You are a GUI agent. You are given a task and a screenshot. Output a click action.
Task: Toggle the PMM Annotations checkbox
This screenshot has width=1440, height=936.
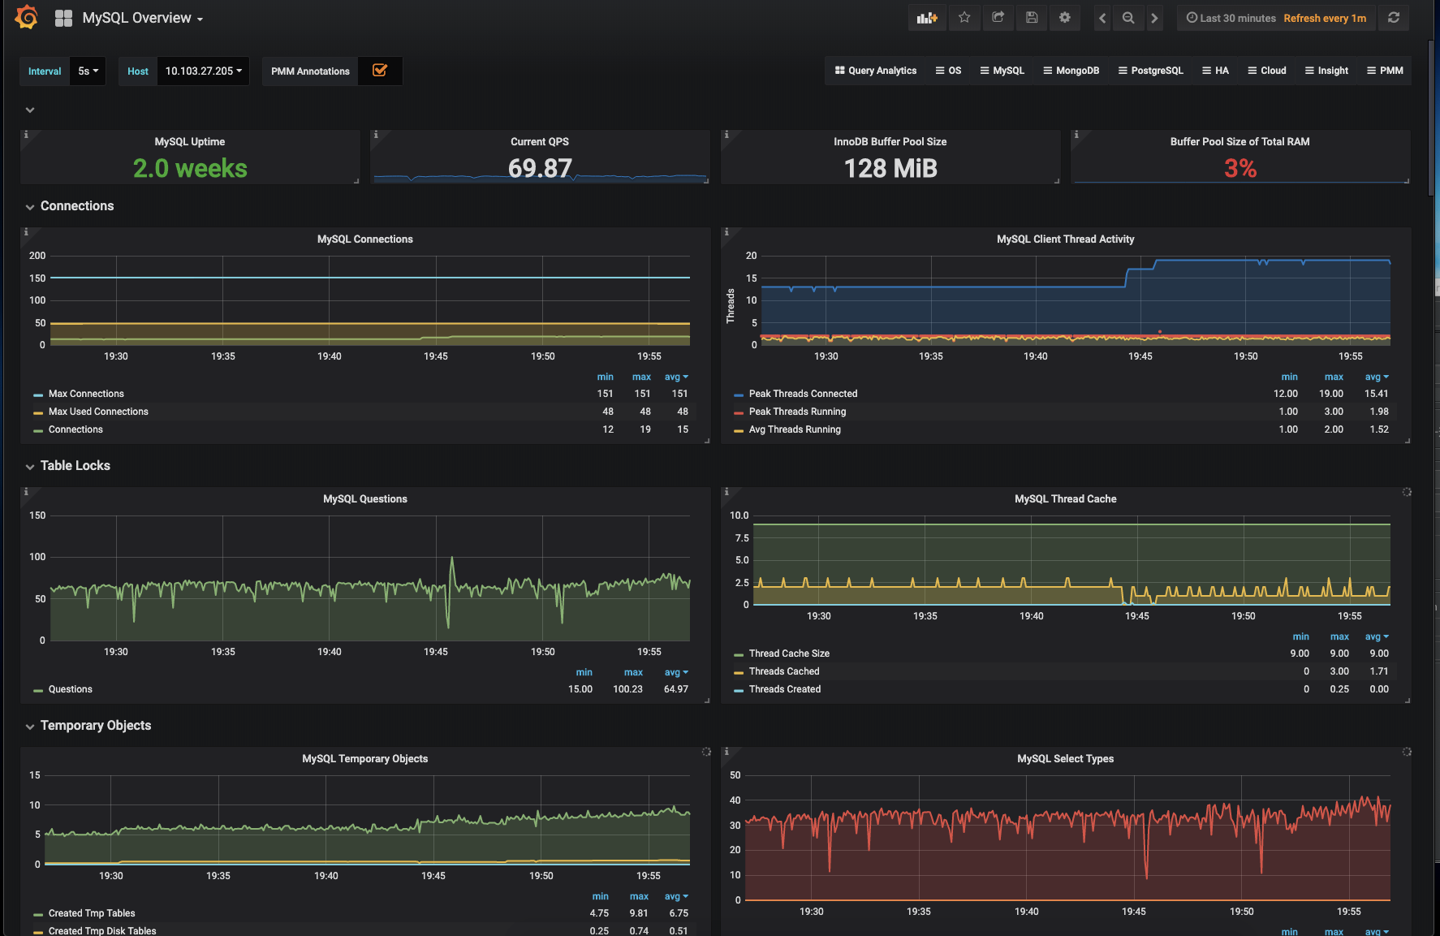tap(380, 71)
